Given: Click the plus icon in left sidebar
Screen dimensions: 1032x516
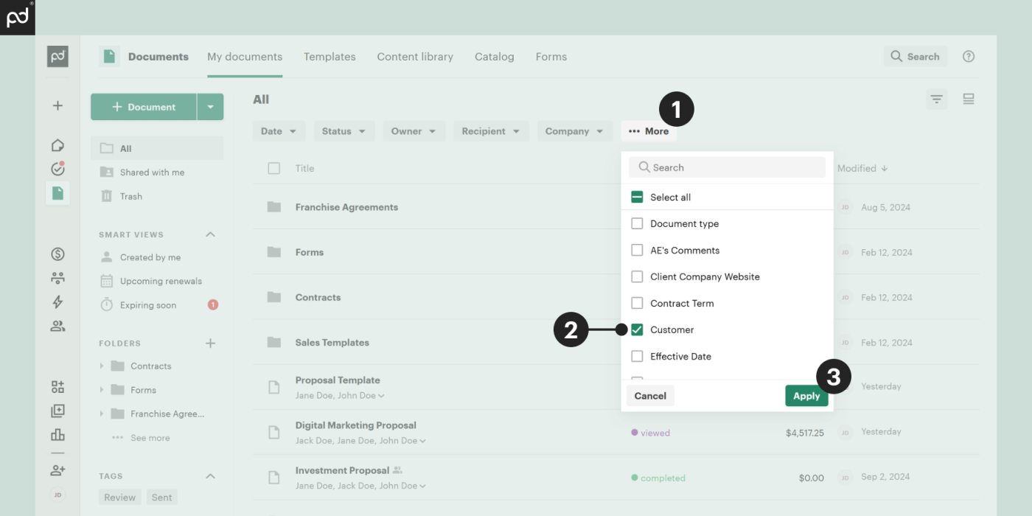Looking at the screenshot, I should point(57,105).
